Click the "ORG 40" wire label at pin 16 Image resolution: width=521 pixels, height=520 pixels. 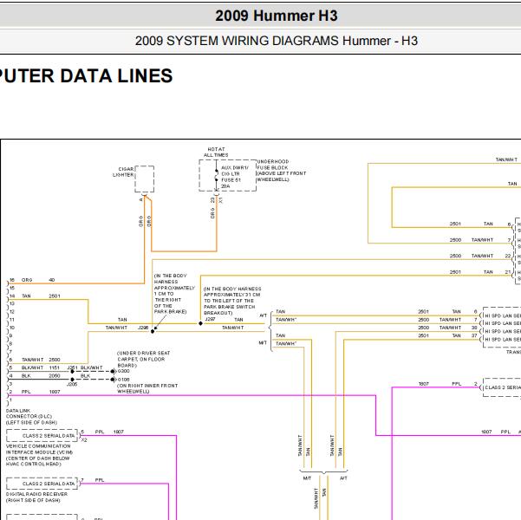point(38,280)
